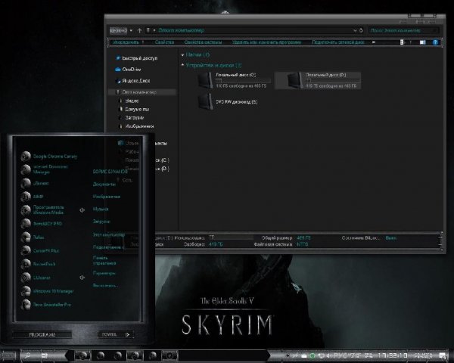
Task: Go up one folder level in Explorer
Action: (139, 30)
